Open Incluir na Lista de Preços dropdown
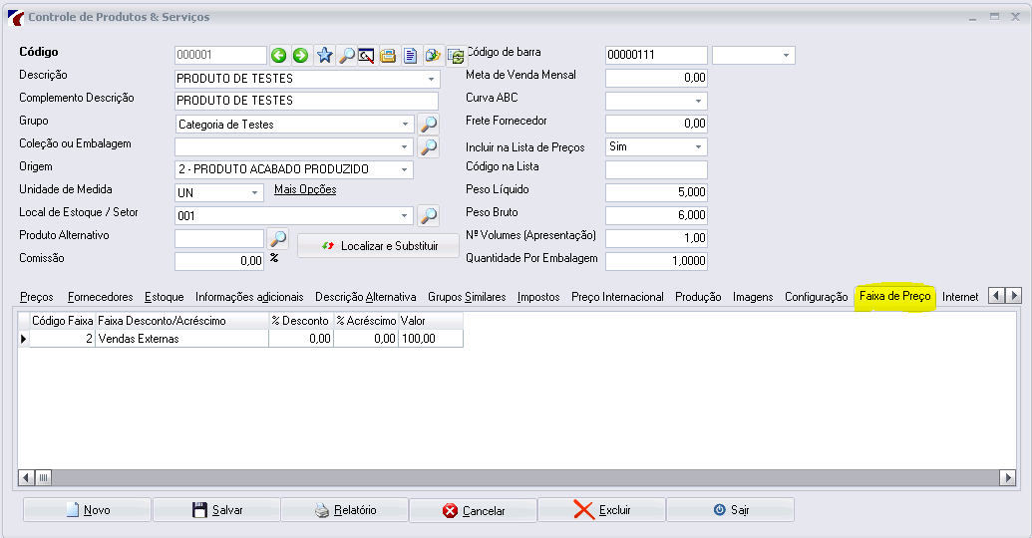 [698, 146]
